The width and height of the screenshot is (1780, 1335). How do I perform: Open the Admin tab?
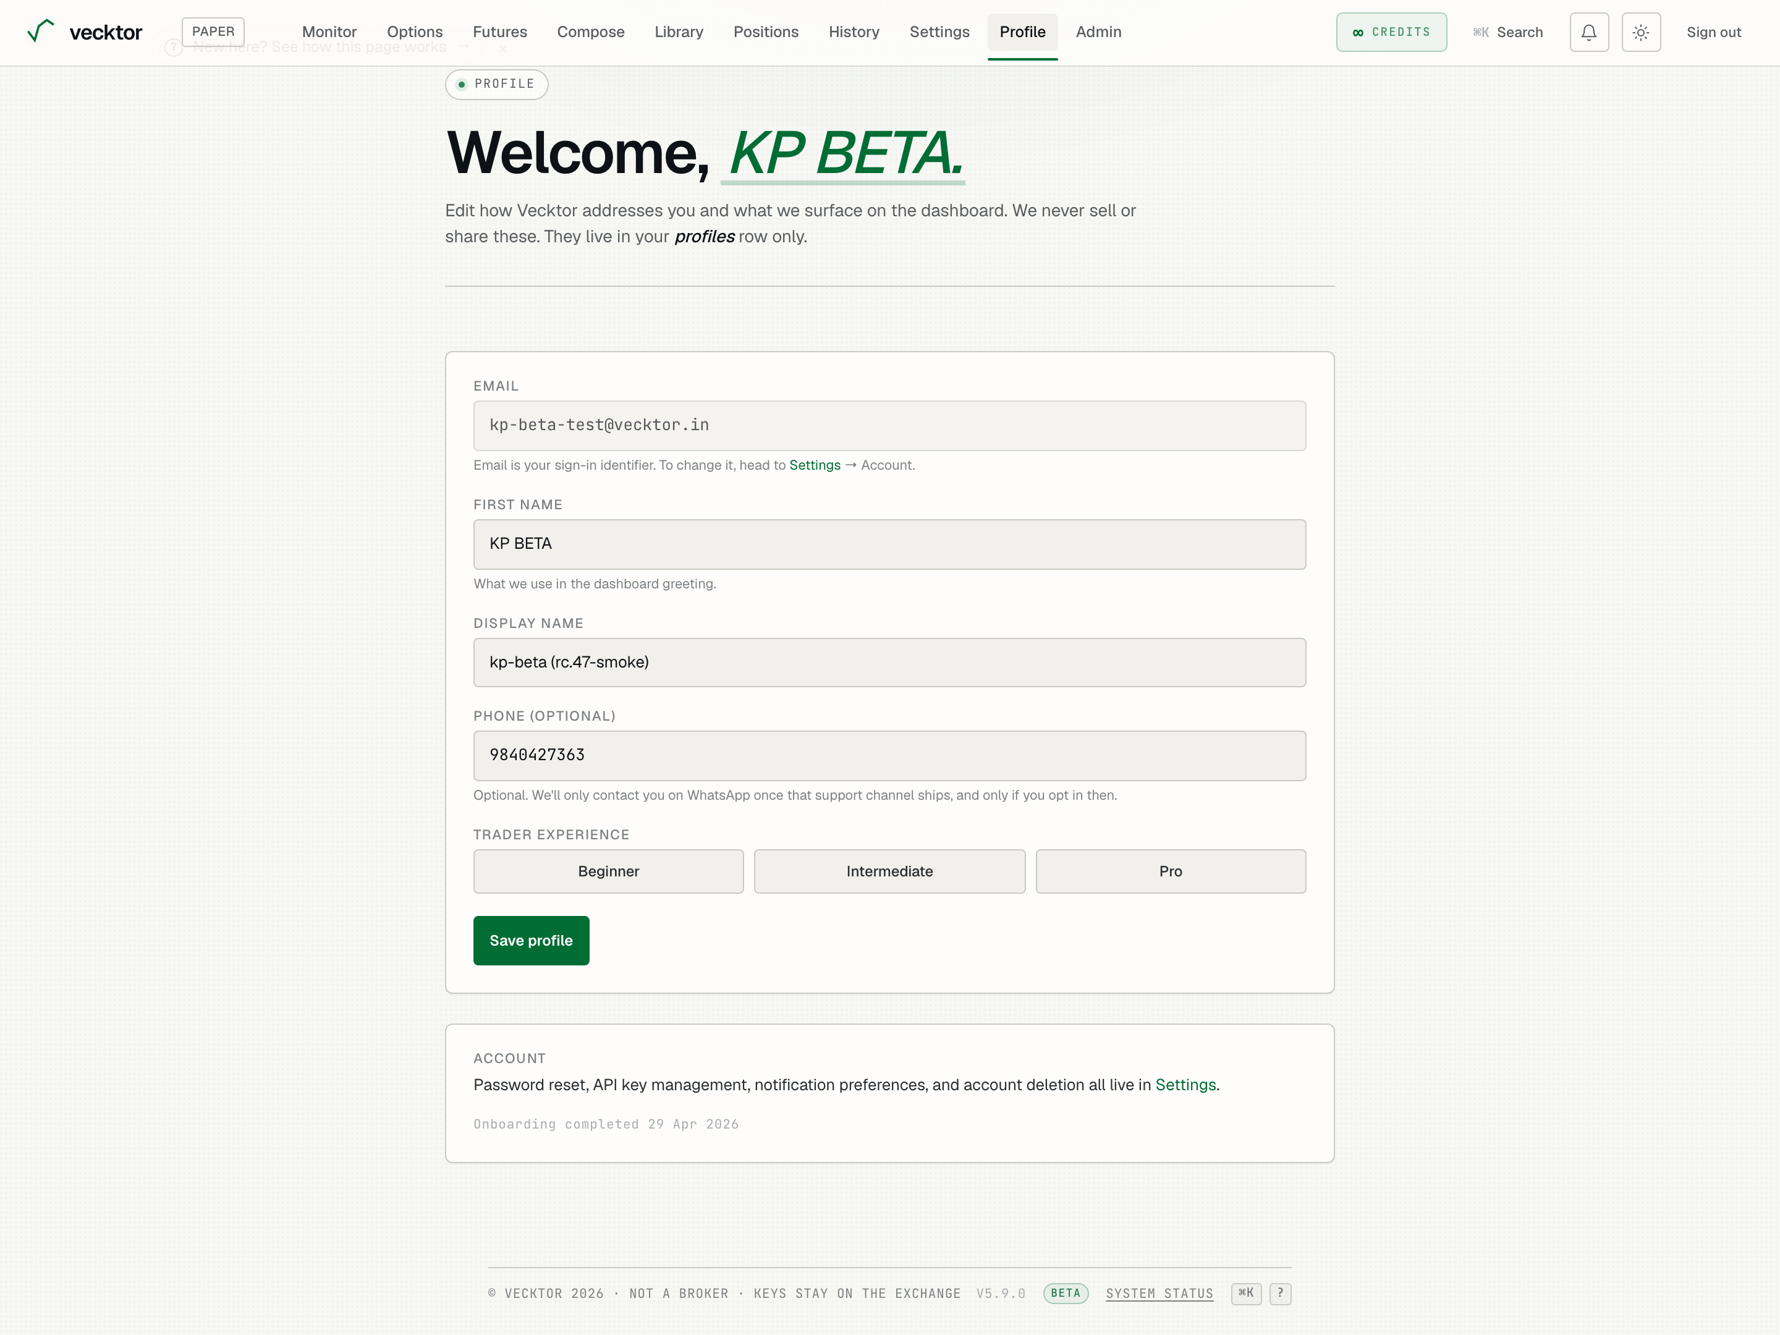coord(1098,32)
